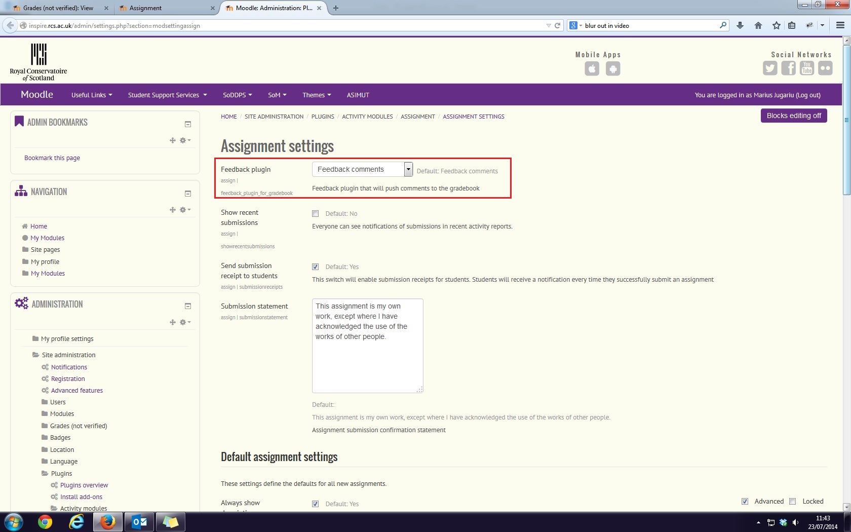The width and height of the screenshot is (851, 532).
Task: Open Outlook from the taskbar
Action: [x=139, y=522]
